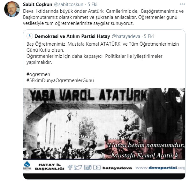Click the Sabit Coşkun display name

38,4
